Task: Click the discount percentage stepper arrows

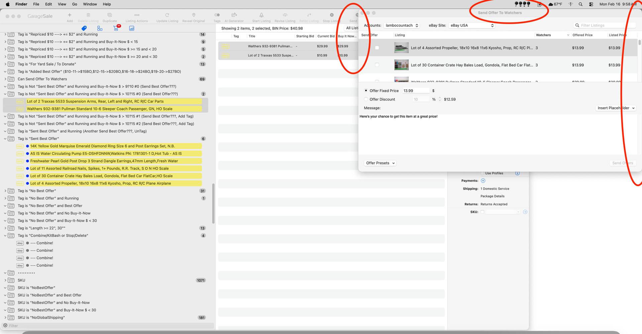Action: point(440,99)
